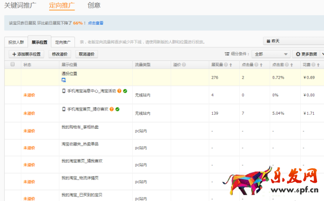Sort by 点击率 using its arrow icon
324x201 pixels.
292,65
